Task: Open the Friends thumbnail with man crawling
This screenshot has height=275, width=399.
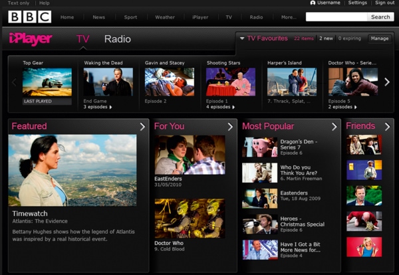Action: (x=364, y=221)
